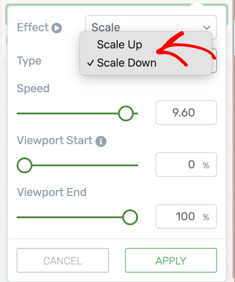235x282 pixels.
Task: Open the Effect dropdown showing Scale
Action: tap(151, 27)
